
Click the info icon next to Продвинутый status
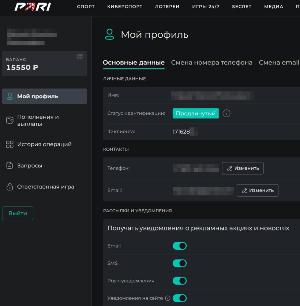[227, 114]
